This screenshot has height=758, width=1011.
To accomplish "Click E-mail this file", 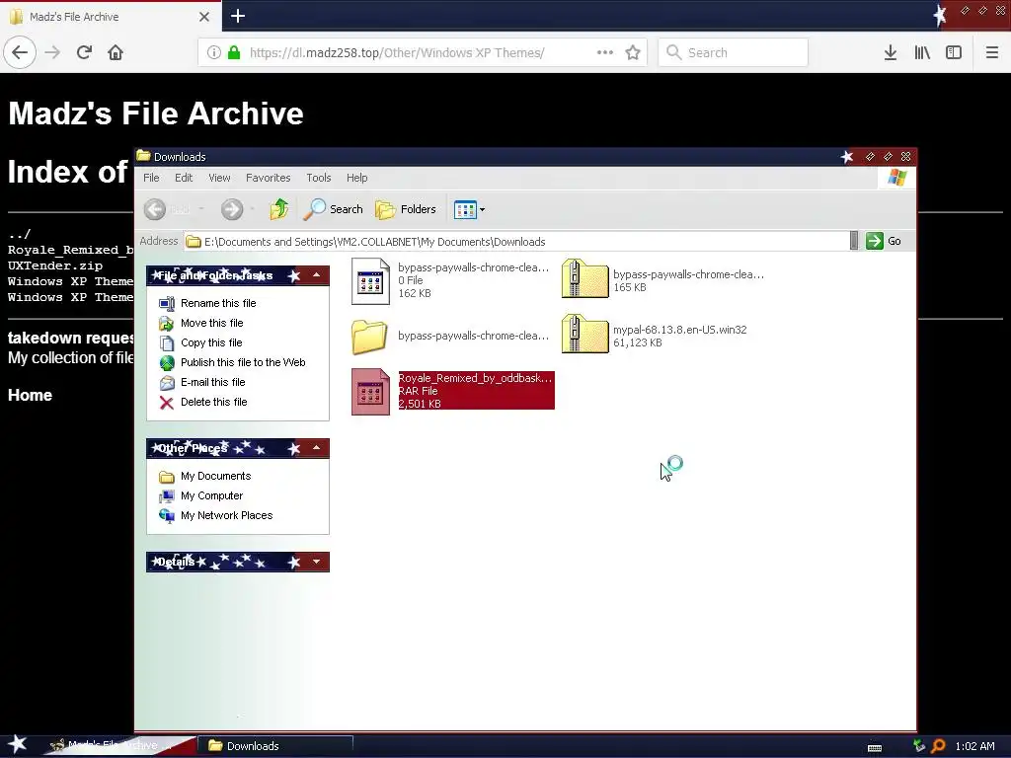I will click(201, 382).
